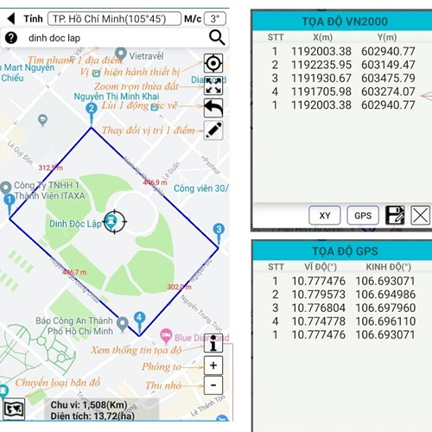Open the M/c 3° zone selector

[x=215, y=19]
